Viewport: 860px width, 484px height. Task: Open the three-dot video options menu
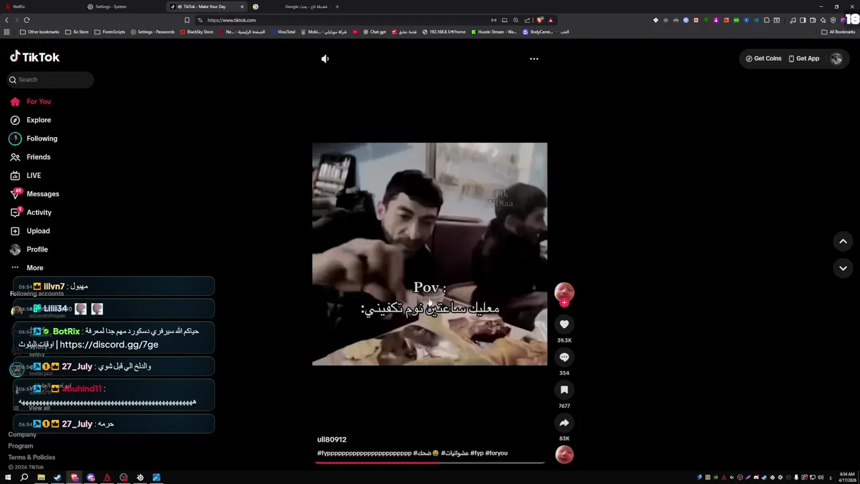click(534, 58)
